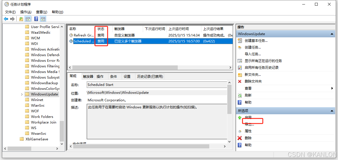Screen dimensions: 338x160
Task: Toggle the show/hide action pane toolbar icon
Action: click(x=43, y=19)
